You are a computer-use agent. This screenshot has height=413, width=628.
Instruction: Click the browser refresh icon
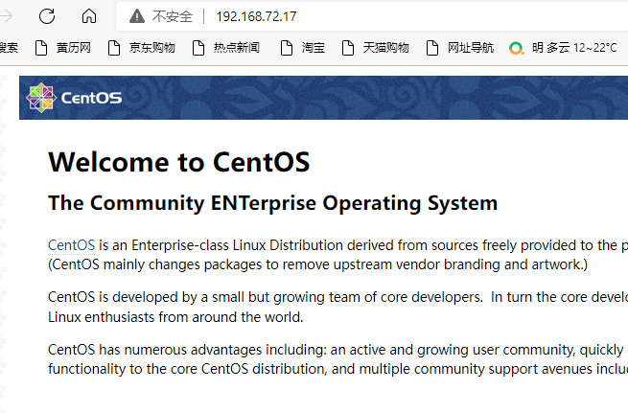point(47,16)
